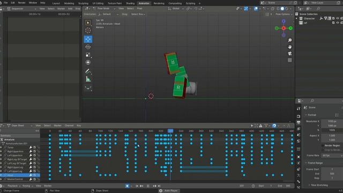343x193 pixels.
Task: Open the Pose Mode dropdown
Action: point(103,9)
